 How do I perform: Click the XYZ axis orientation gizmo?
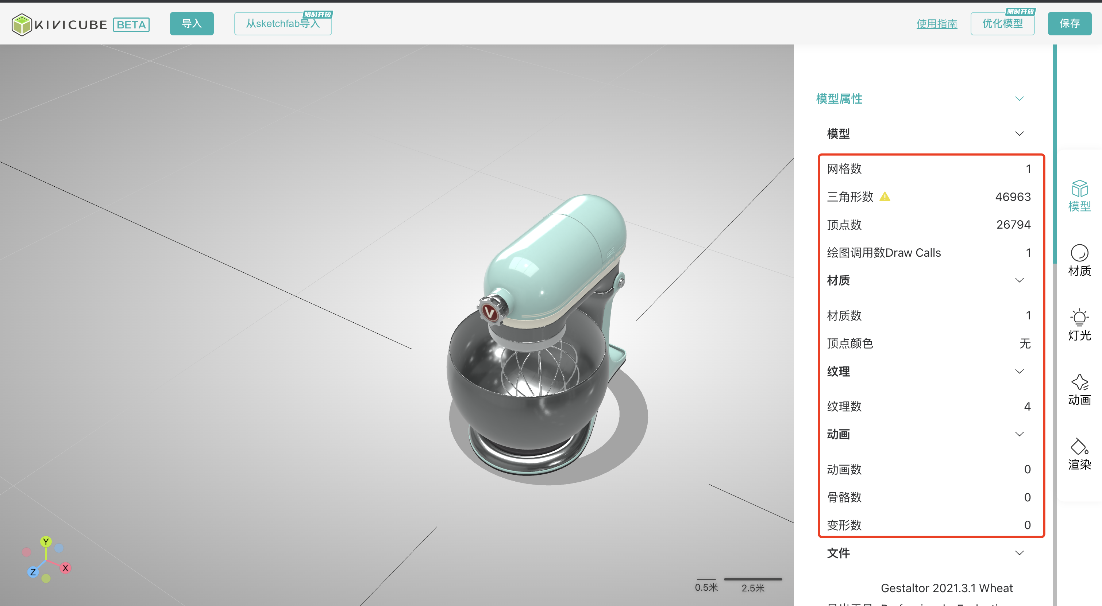(x=46, y=559)
